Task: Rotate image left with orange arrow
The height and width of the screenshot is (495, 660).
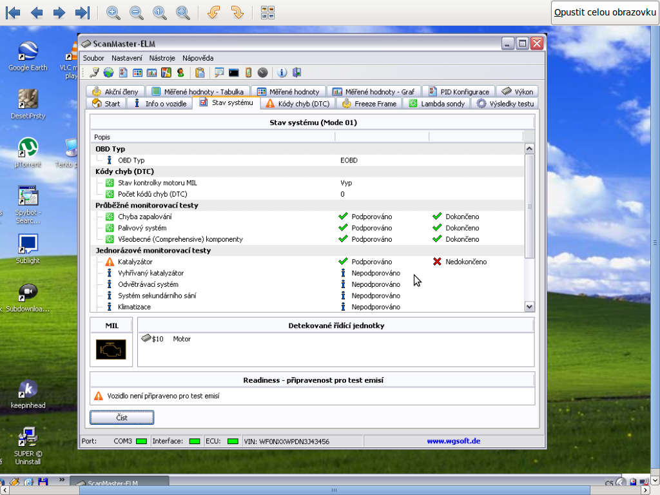Action: pos(214,12)
